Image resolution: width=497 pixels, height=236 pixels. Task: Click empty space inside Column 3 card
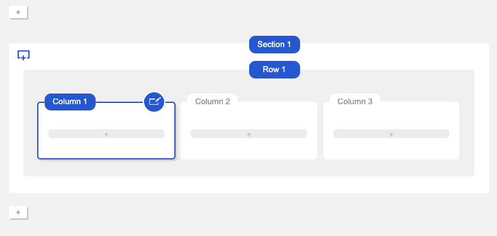[x=391, y=149]
